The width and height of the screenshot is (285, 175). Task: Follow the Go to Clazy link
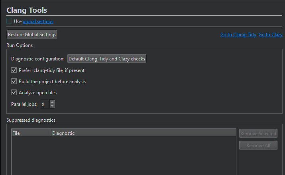[x=270, y=35]
